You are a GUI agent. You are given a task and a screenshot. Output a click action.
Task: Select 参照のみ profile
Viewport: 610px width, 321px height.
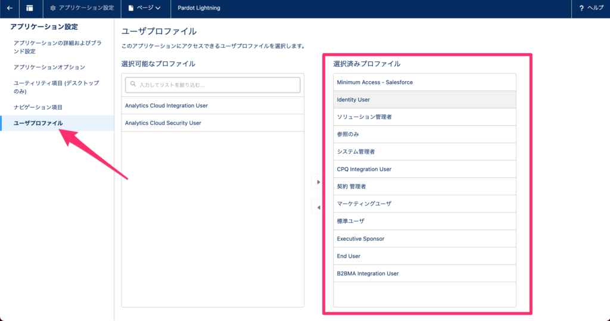(x=424, y=134)
